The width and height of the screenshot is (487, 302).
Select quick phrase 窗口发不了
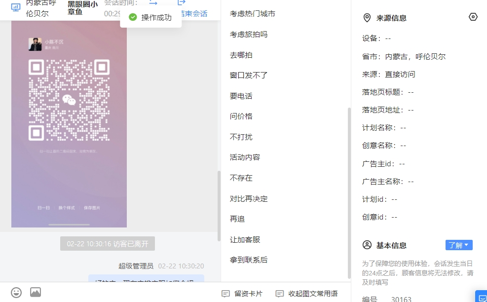(249, 75)
